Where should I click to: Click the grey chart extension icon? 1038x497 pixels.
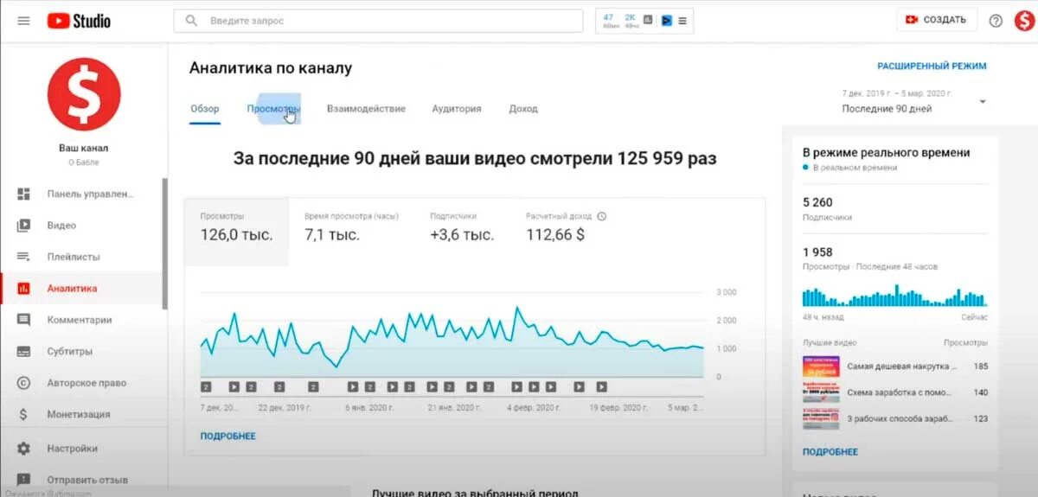[649, 20]
